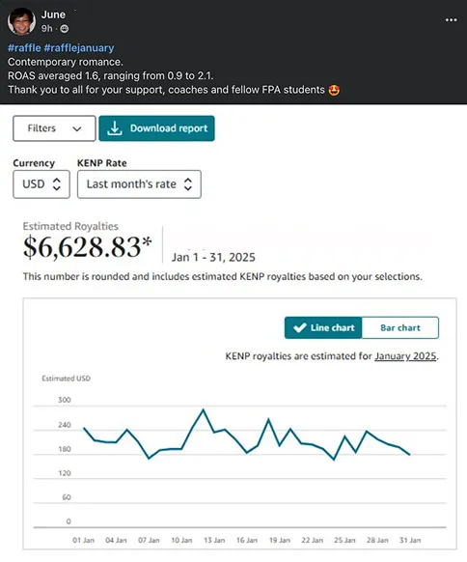
Task: Click June's name in post header
Action: pyautogui.click(x=53, y=14)
